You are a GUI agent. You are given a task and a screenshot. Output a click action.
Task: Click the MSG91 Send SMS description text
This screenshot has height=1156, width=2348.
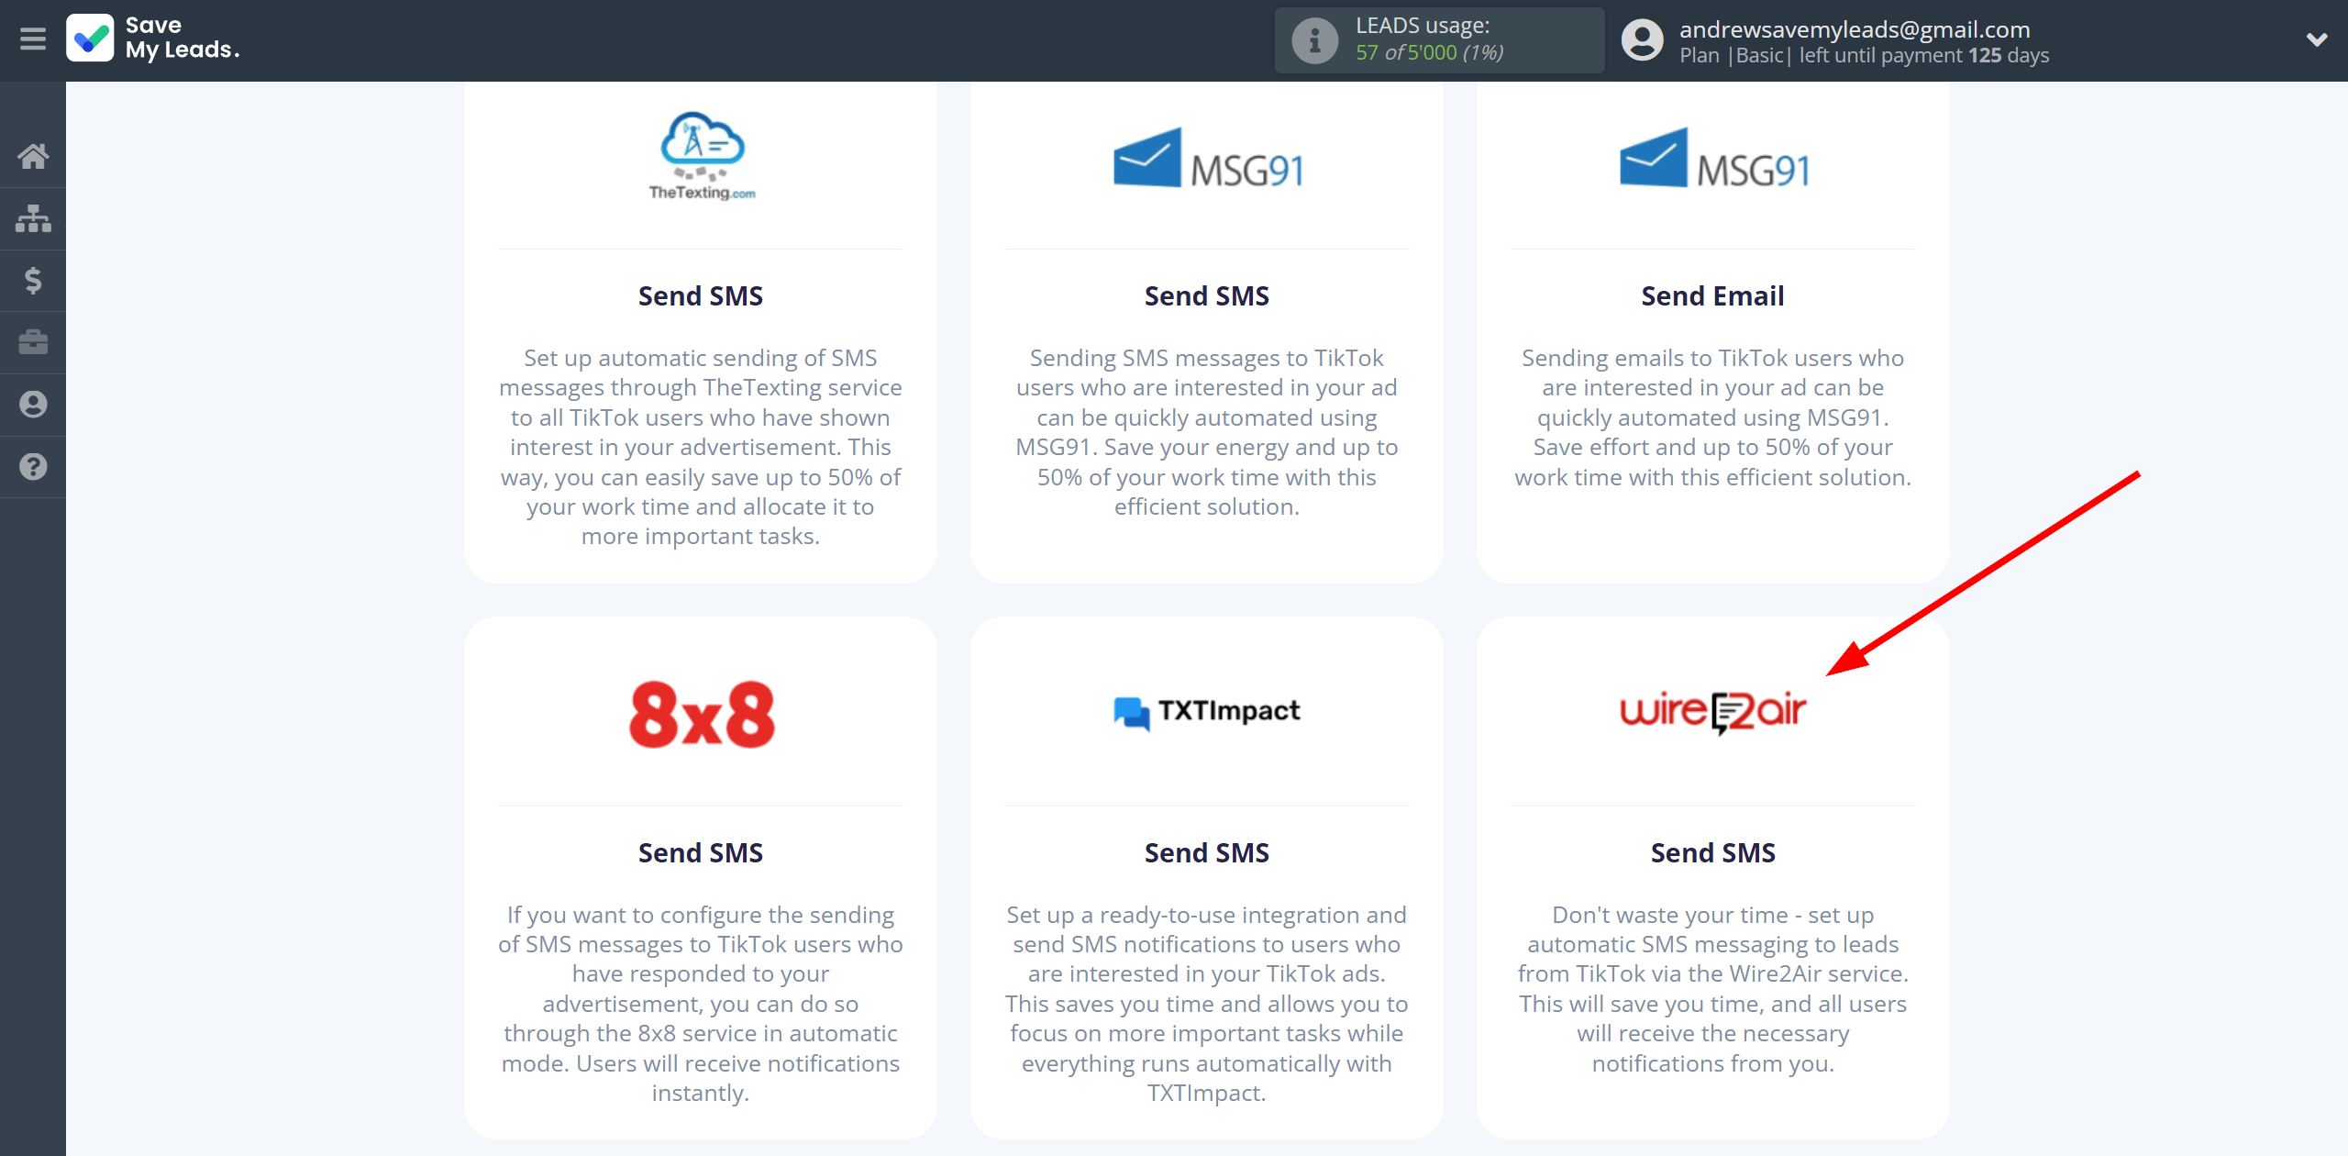[x=1207, y=432]
